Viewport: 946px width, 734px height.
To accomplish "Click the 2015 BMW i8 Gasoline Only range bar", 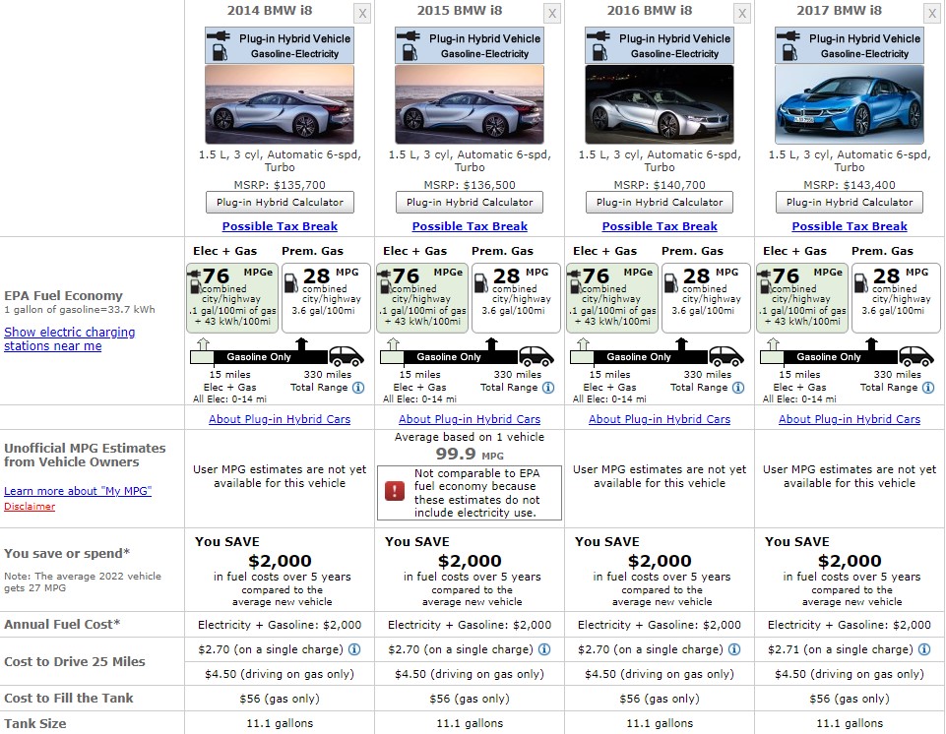I will pos(450,356).
